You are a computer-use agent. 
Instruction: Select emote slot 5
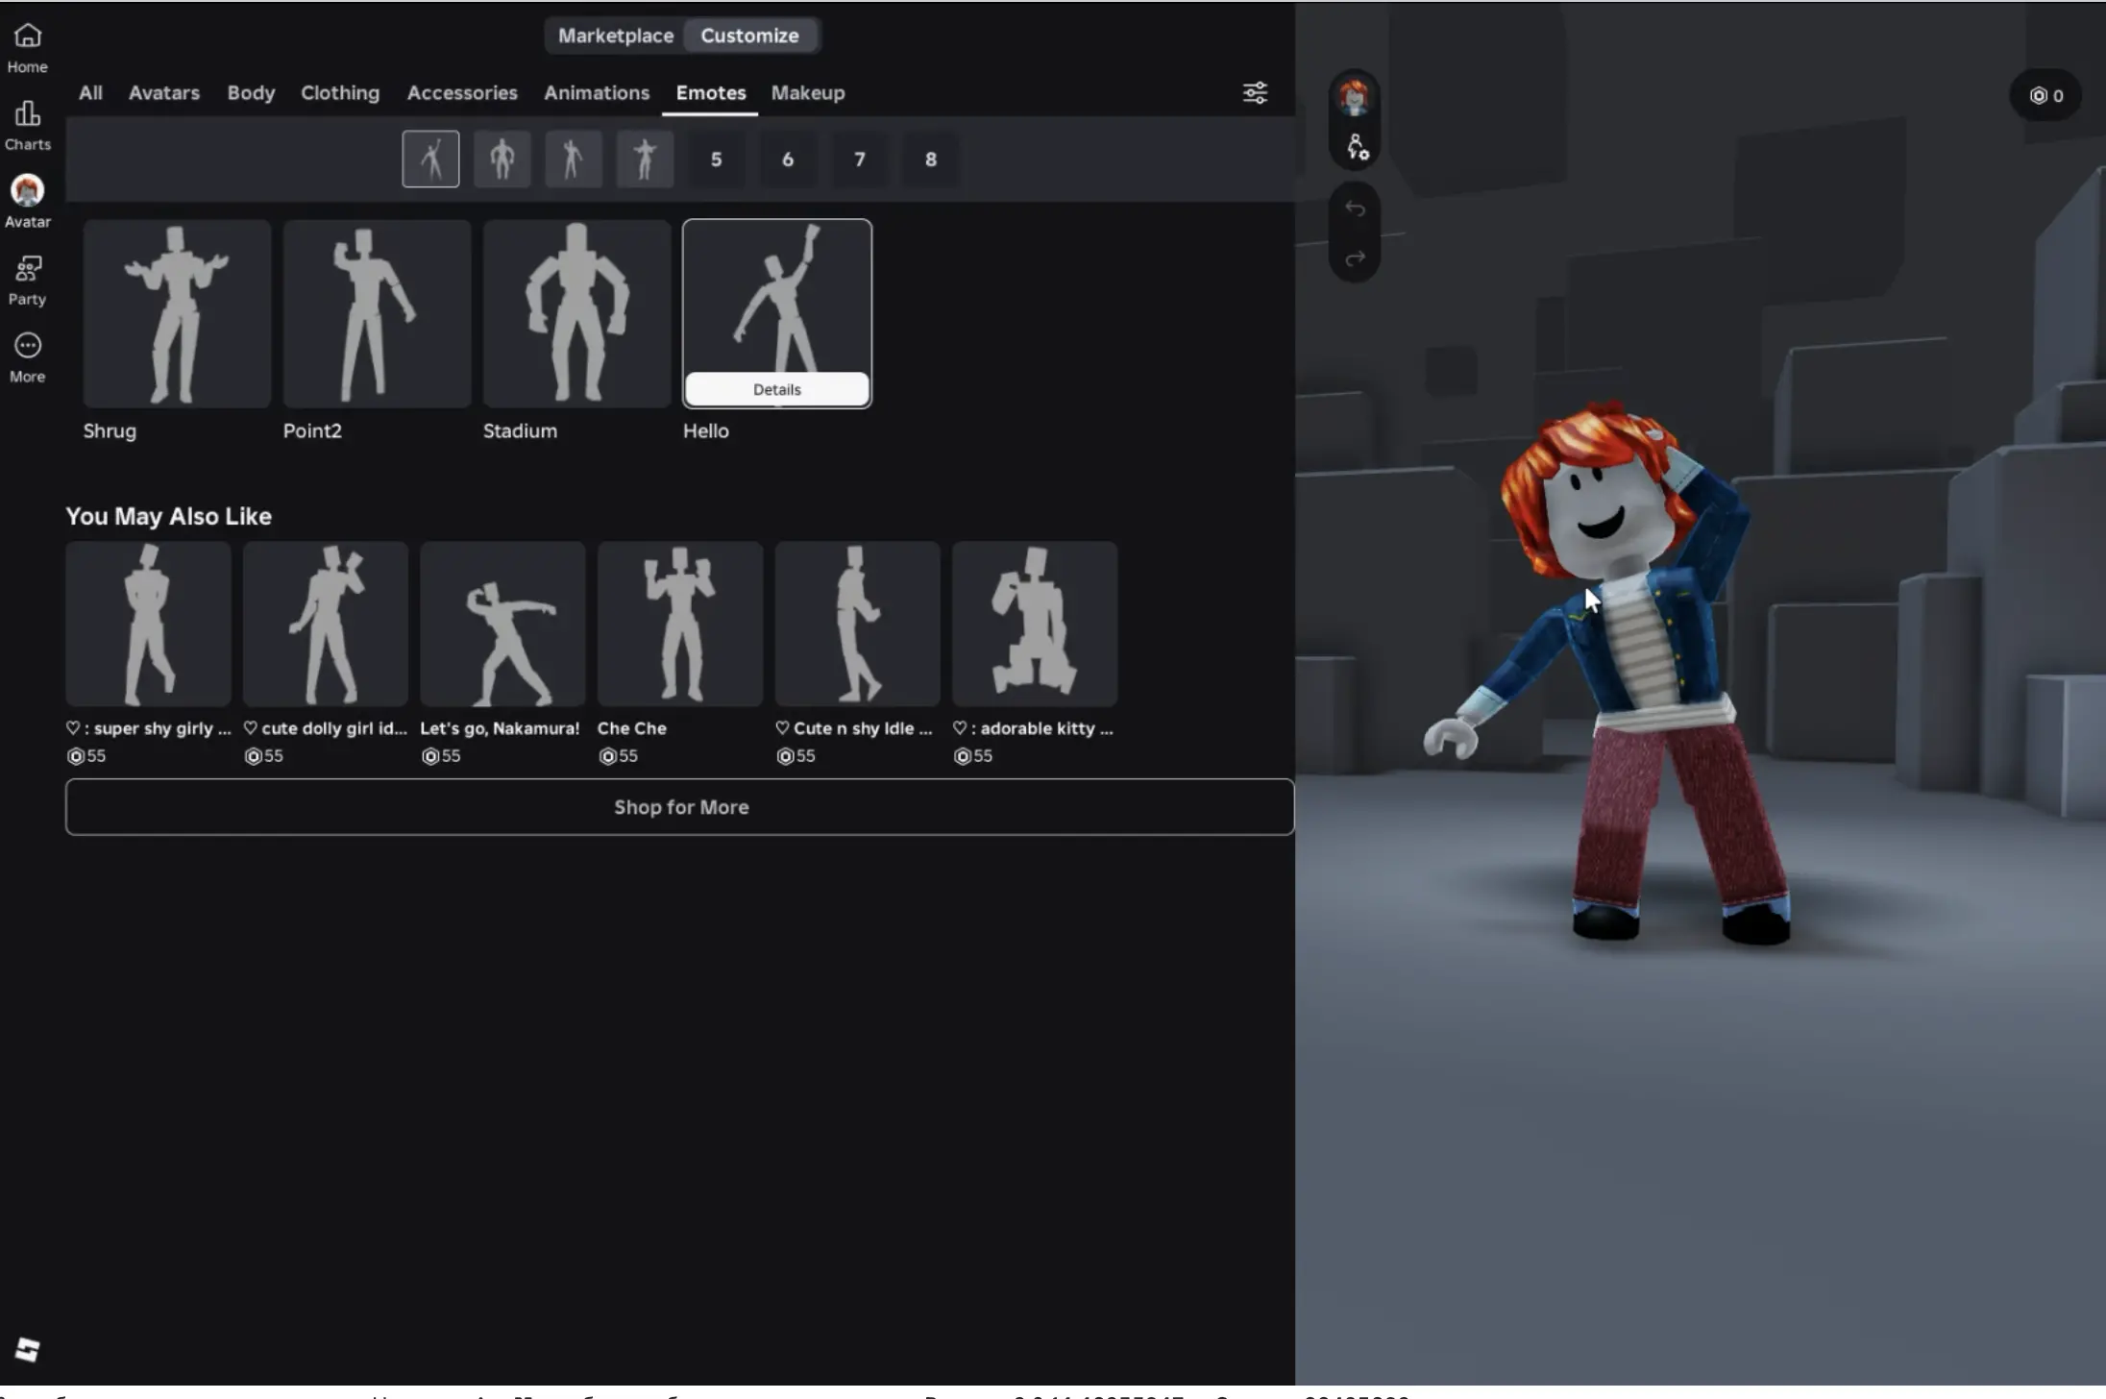tap(716, 159)
